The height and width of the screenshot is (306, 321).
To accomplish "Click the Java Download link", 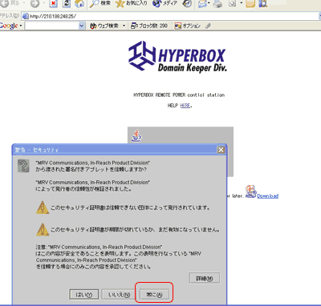I will pos(267,196).
